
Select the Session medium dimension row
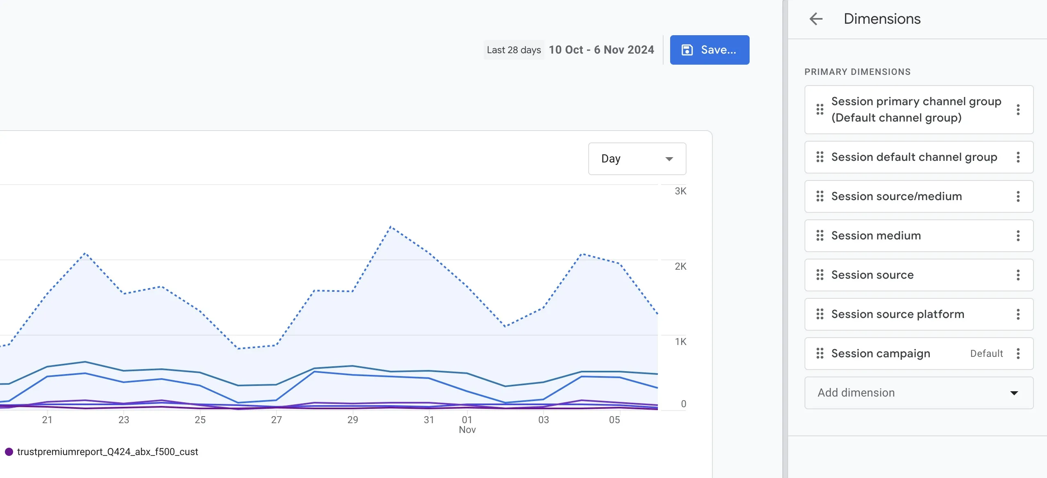919,236
